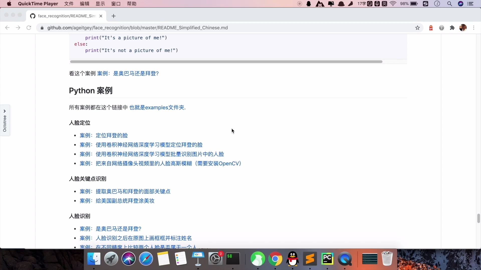Viewport: 481px width, 270px height.
Task: Open the 文件 menu in menu bar
Action: [69, 4]
